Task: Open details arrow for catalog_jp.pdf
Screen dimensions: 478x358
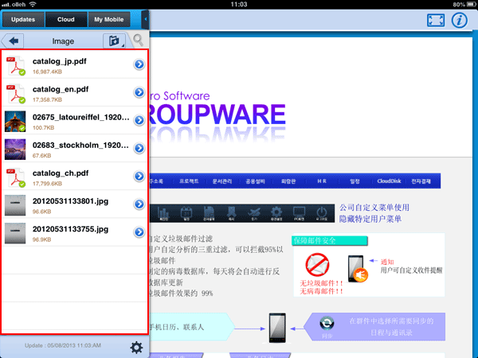Action: (x=139, y=65)
